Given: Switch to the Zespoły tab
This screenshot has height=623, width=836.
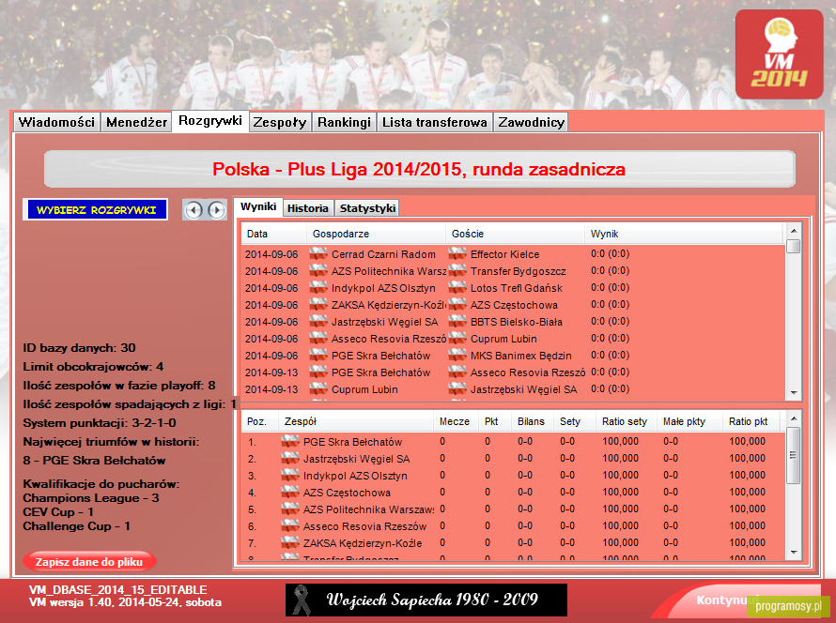Looking at the screenshot, I should tap(280, 123).
